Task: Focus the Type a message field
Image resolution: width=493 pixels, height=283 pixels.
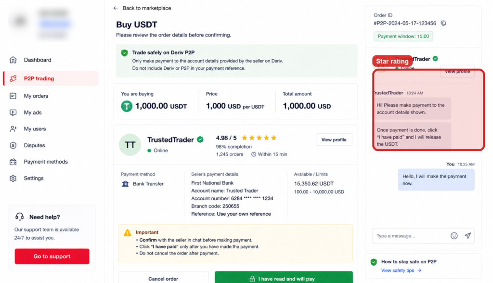Action: (411, 236)
